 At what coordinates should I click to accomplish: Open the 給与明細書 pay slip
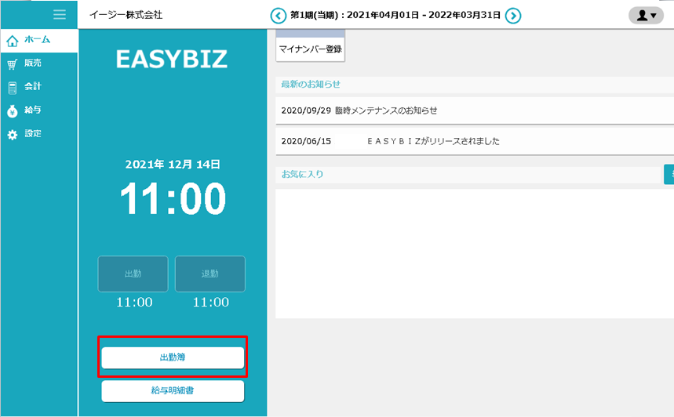(x=173, y=391)
